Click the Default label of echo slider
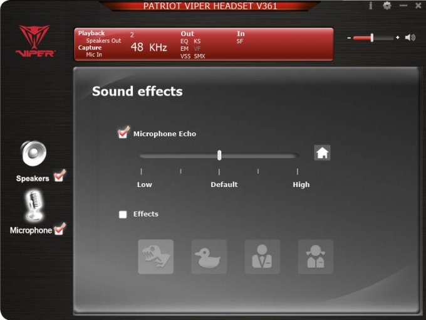Image resolution: width=426 pixels, height=320 pixels. (x=224, y=184)
